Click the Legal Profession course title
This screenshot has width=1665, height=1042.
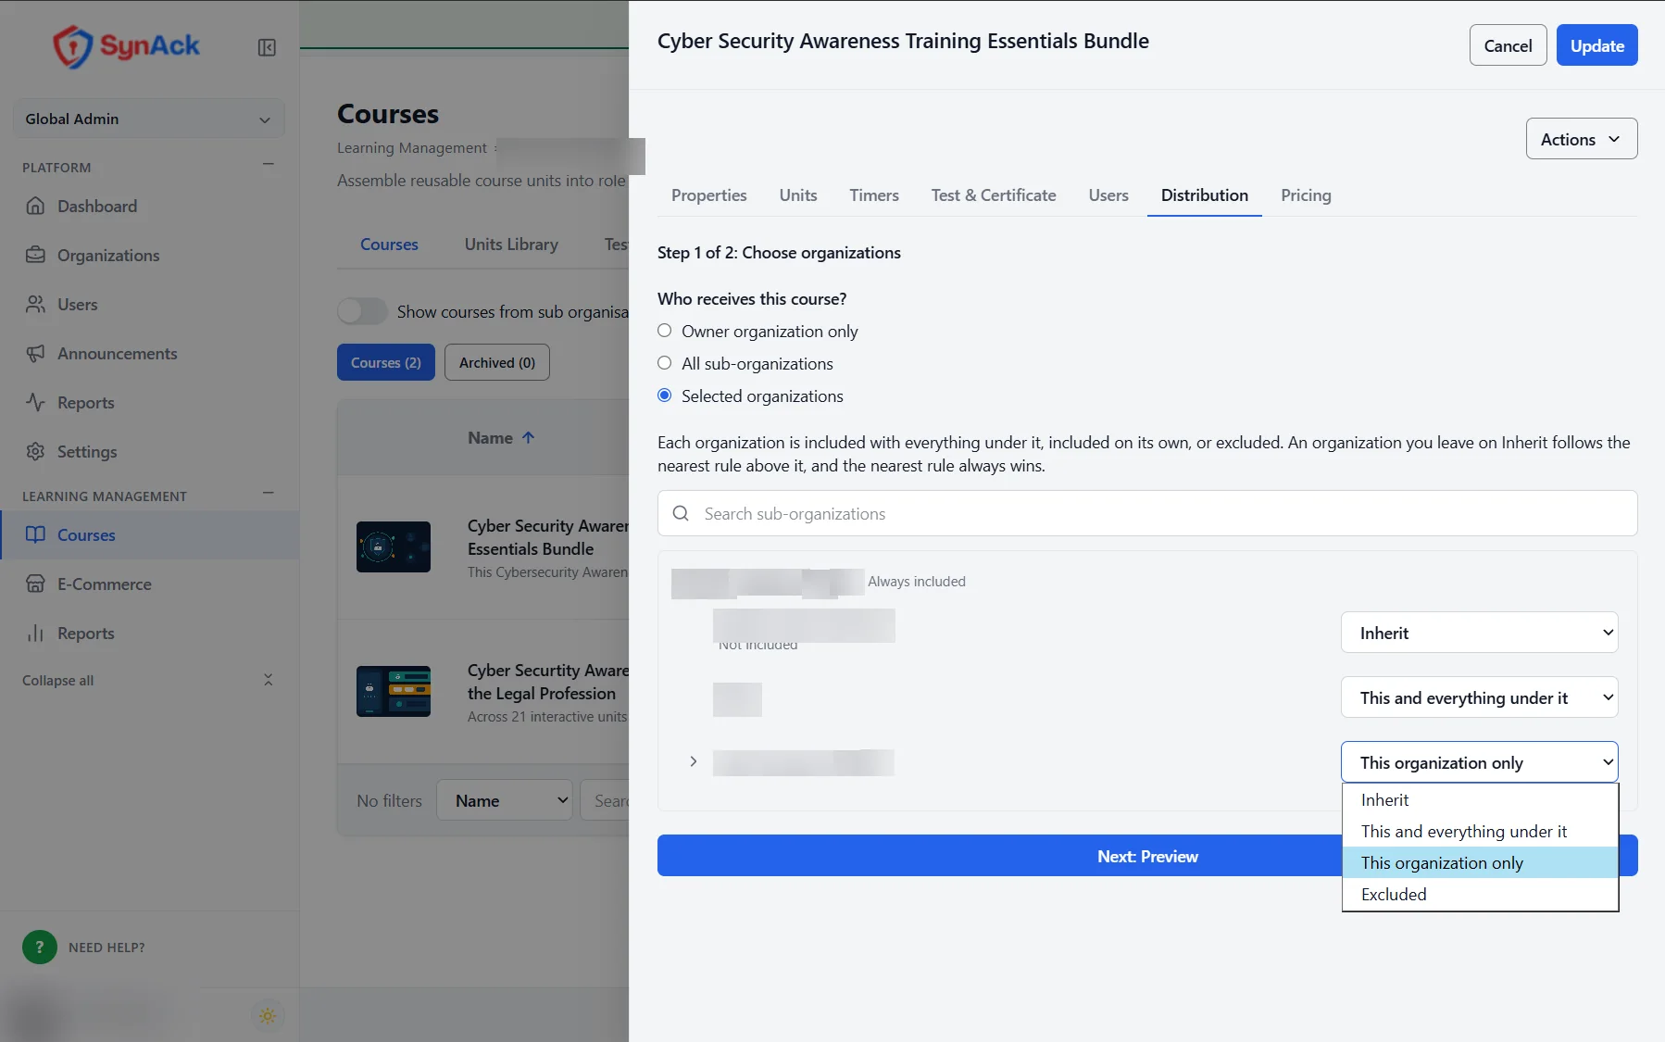pyautogui.click(x=548, y=682)
